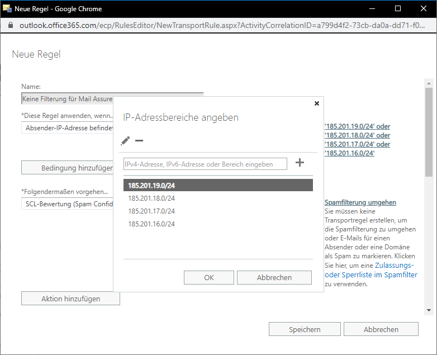Click Abbrechen at the page bottom
This screenshot has width=437, height=355.
click(x=381, y=329)
